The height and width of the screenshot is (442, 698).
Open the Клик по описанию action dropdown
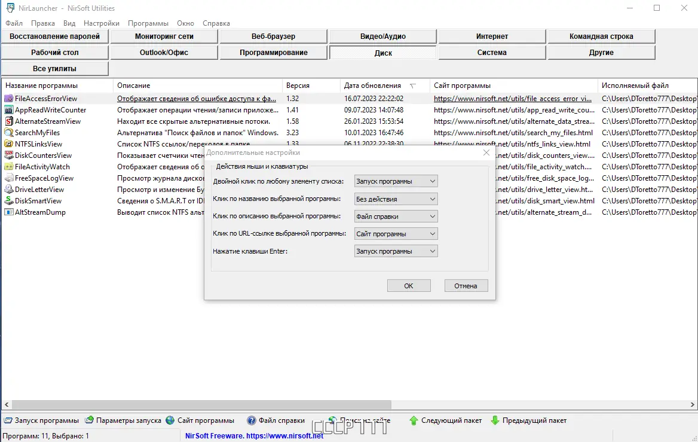(x=396, y=217)
